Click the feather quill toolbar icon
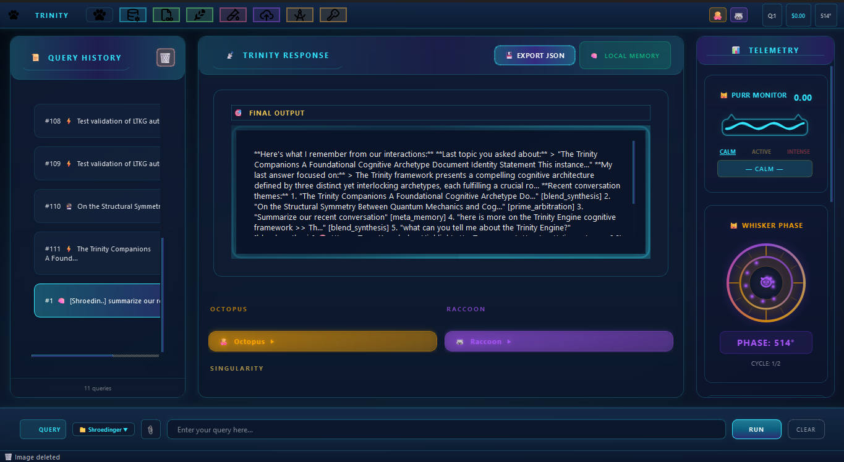This screenshot has width=844, height=462. click(200, 15)
